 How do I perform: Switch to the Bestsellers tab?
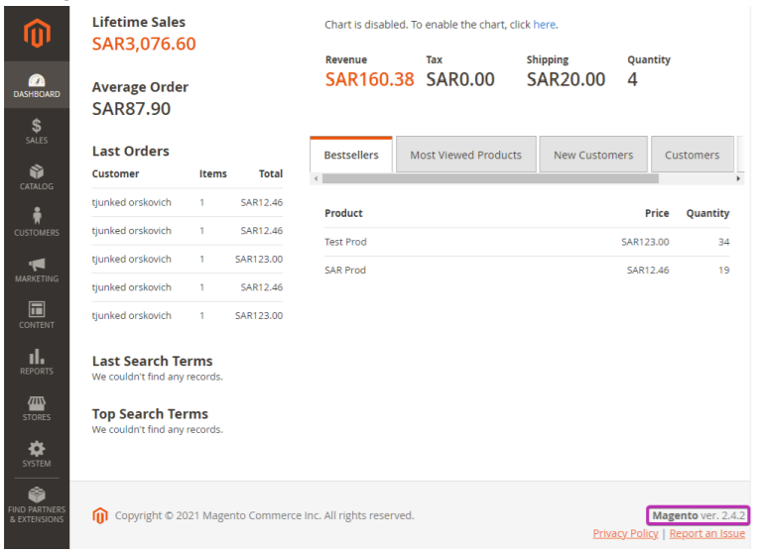point(351,155)
